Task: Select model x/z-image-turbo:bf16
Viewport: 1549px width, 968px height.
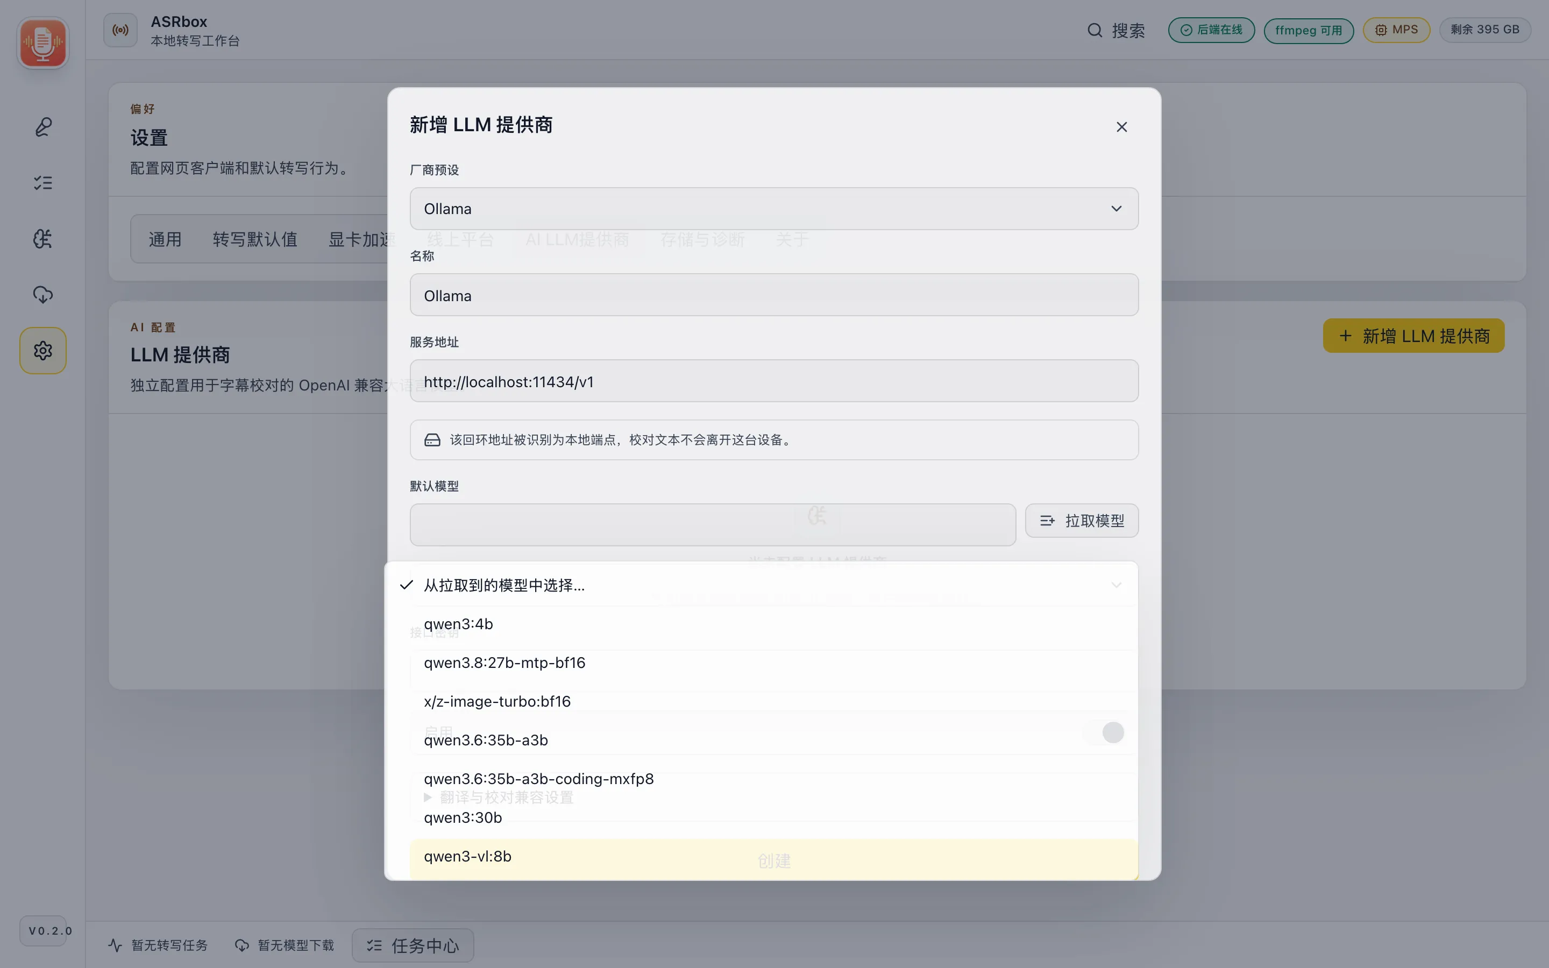Action: coord(762,701)
